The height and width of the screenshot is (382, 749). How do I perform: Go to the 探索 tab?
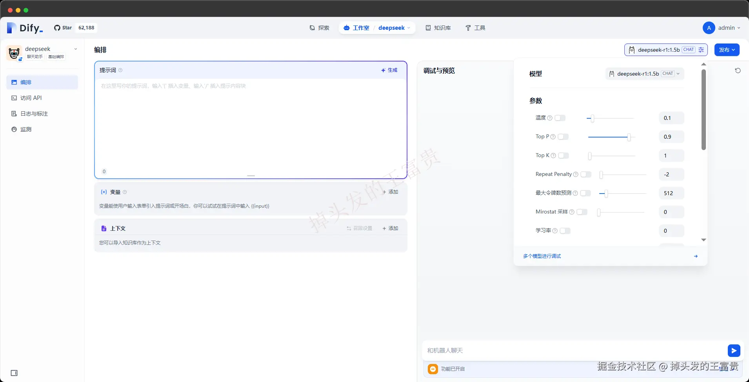click(x=320, y=28)
